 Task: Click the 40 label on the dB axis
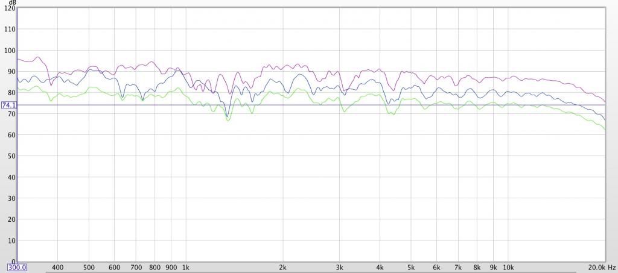12,177
